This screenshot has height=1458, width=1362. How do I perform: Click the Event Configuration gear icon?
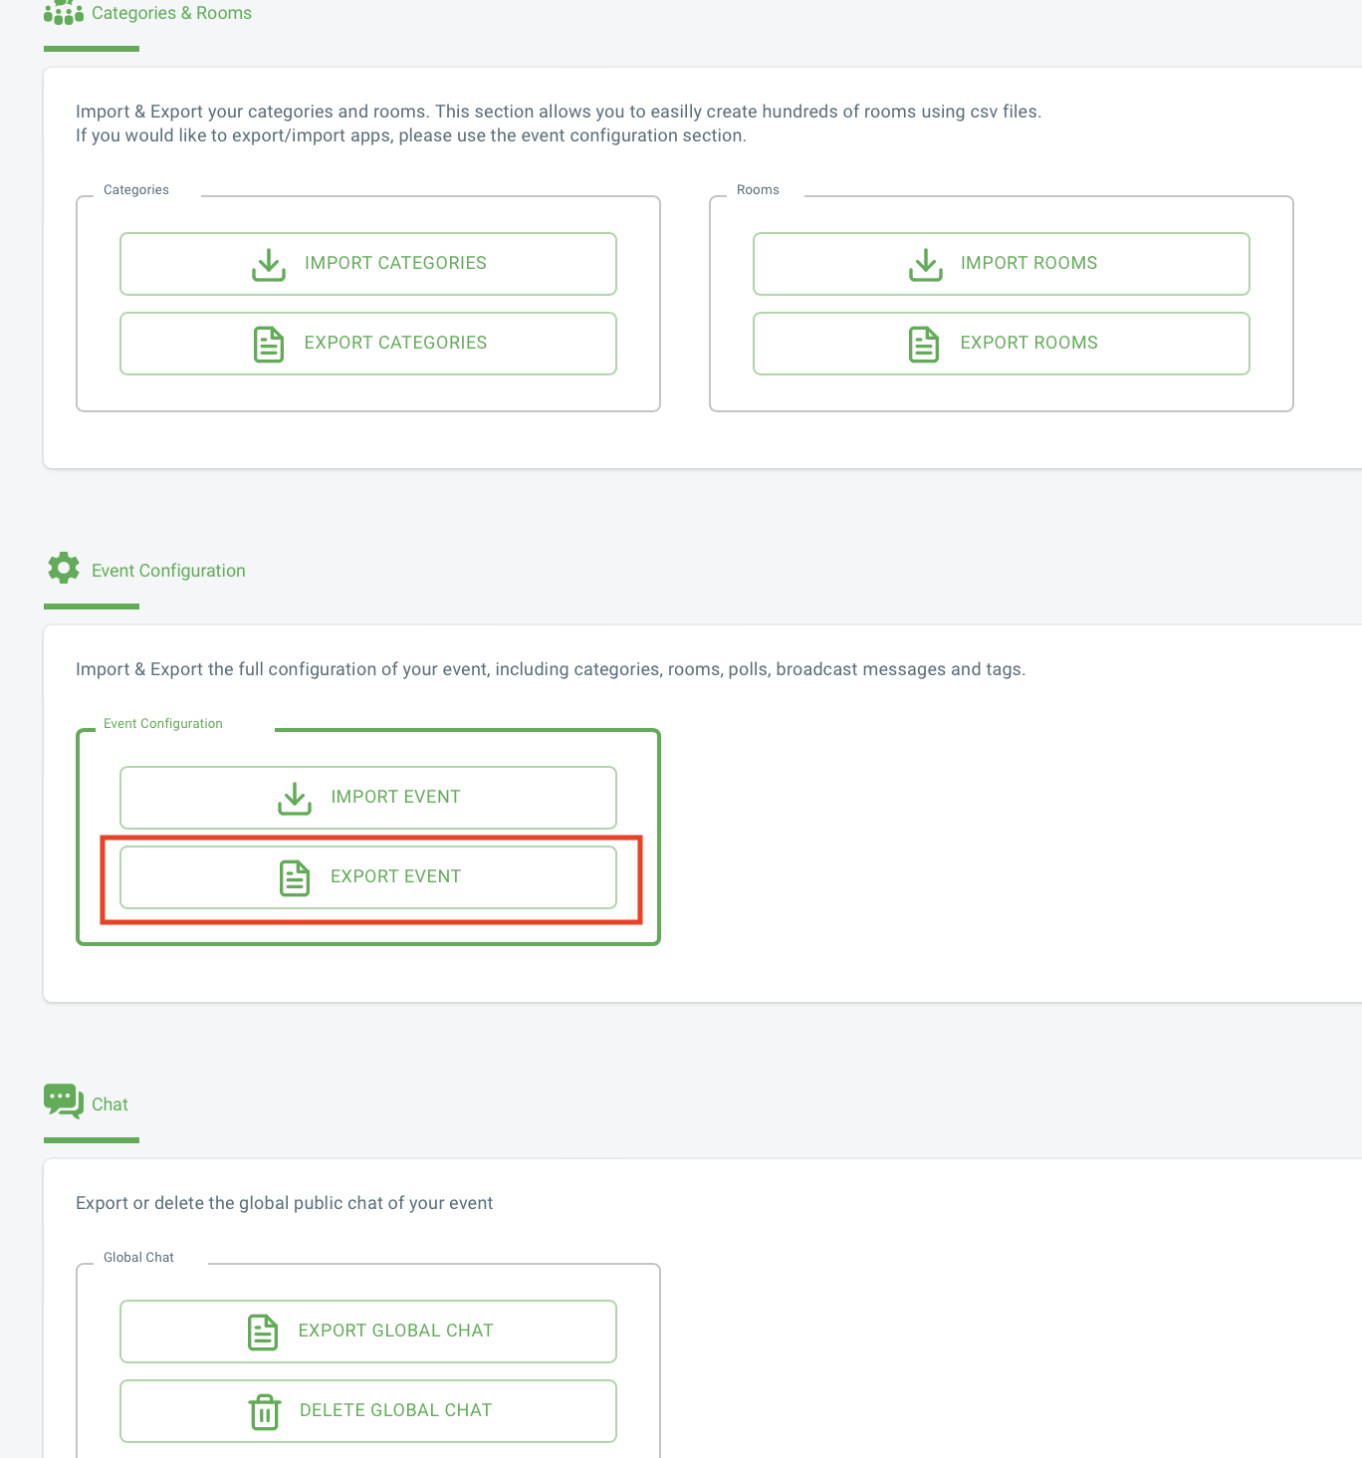(64, 568)
